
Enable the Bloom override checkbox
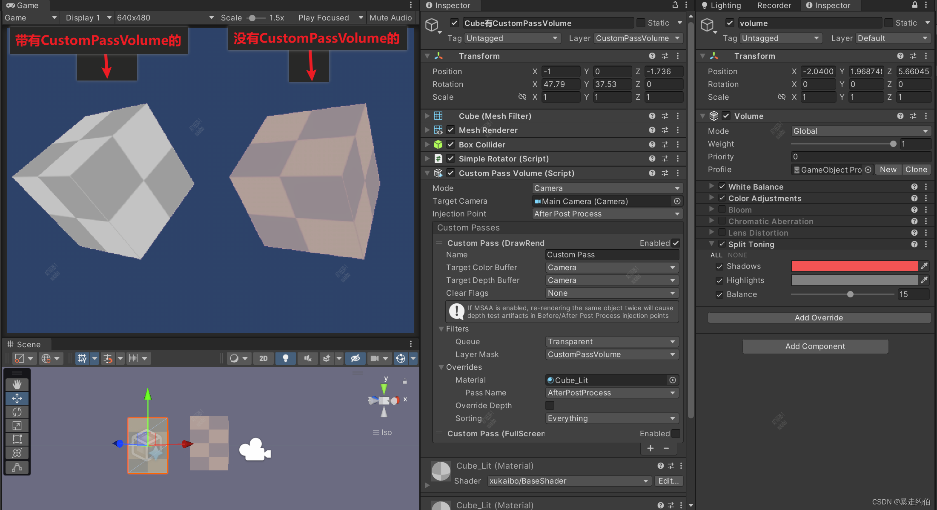point(722,209)
